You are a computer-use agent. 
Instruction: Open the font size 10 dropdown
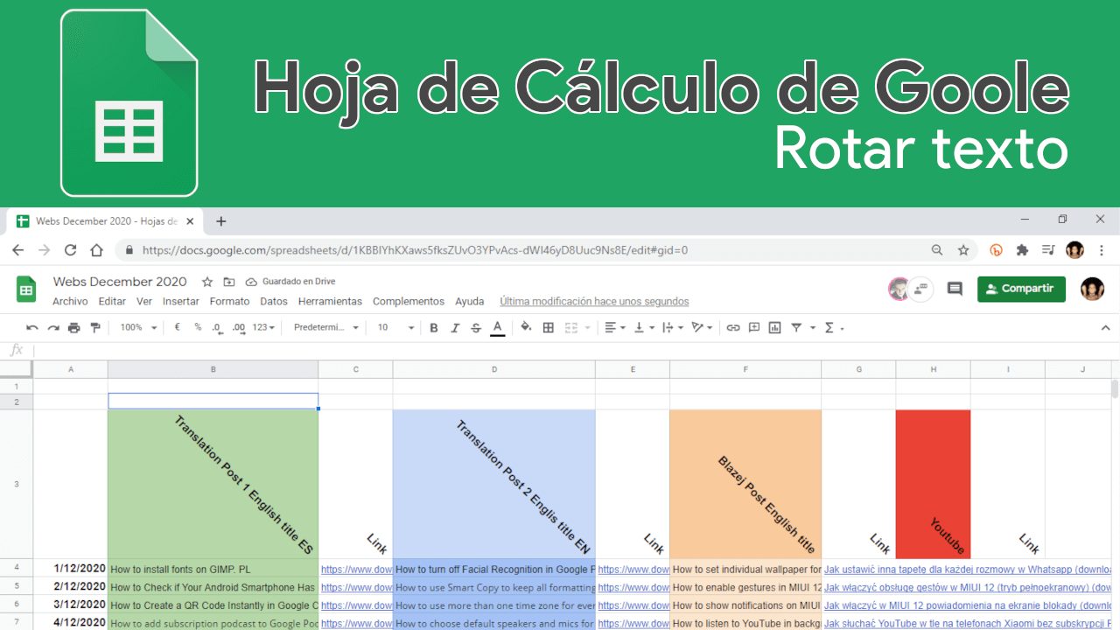[395, 327]
